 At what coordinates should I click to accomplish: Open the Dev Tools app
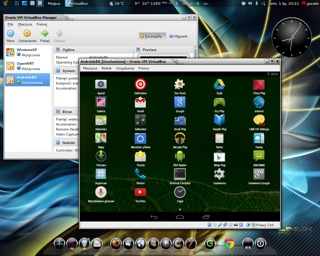[180, 84]
